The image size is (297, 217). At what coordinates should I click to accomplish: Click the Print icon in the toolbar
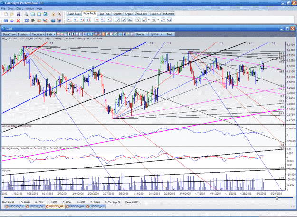click(x=26, y=14)
